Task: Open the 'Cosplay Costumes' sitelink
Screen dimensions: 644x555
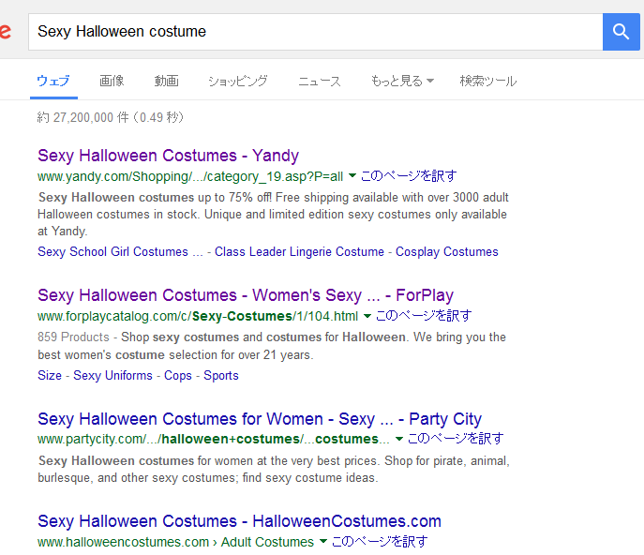Action: click(447, 251)
